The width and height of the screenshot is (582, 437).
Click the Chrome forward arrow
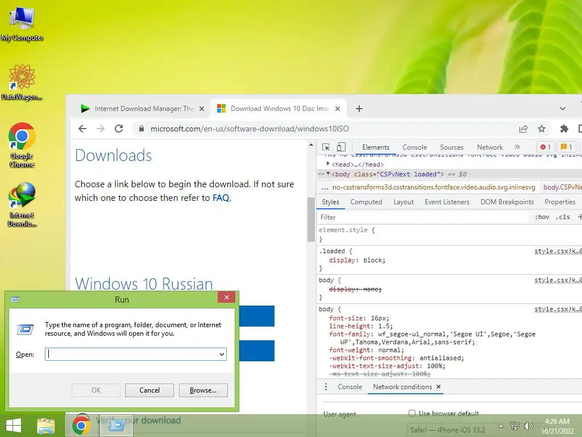click(x=100, y=129)
